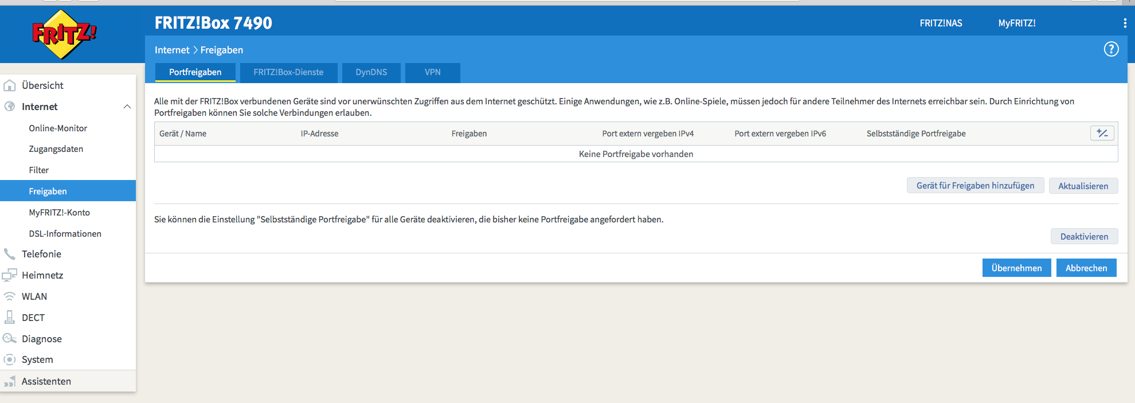Image resolution: width=1135 pixels, height=403 pixels.
Task: Click the Heimnetz network icon
Action: point(10,275)
